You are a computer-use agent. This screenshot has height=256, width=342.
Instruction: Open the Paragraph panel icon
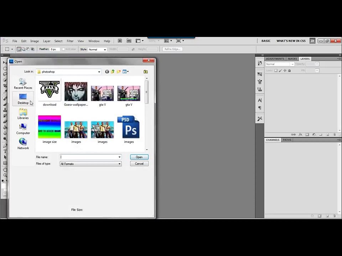(260, 108)
